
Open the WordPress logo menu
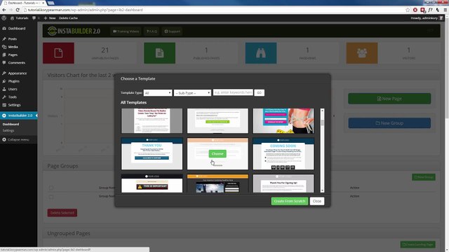[x=4, y=18]
